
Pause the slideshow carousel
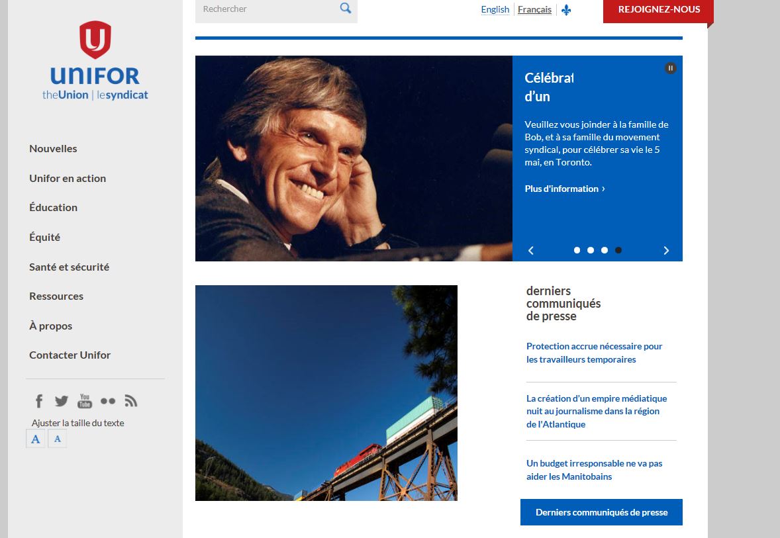670,68
